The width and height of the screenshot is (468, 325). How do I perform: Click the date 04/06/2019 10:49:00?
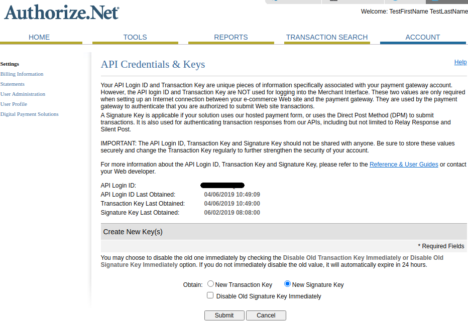click(232, 203)
